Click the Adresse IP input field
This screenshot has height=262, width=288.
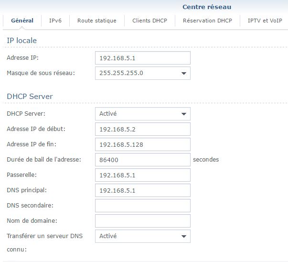tap(143, 58)
